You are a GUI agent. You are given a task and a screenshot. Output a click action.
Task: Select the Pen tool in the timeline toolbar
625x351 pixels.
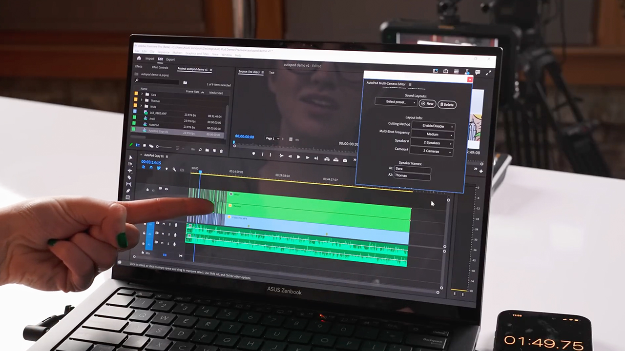point(128,191)
